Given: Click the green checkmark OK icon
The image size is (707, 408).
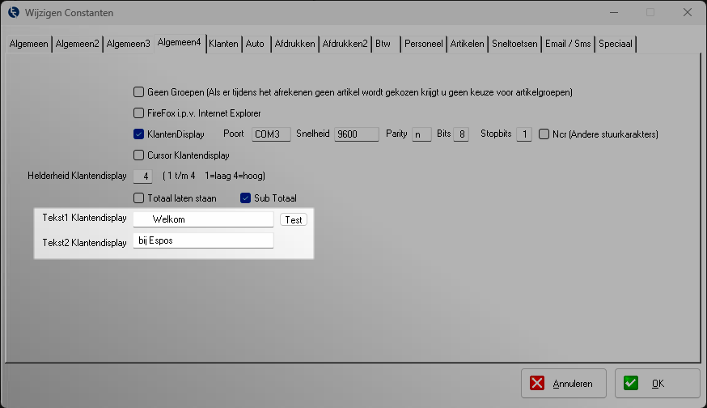Looking at the screenshot, I should tap(631, 384).
